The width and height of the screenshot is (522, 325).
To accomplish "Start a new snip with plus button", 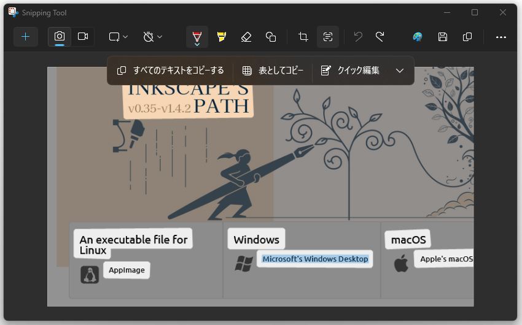I will tap(26, 37).
